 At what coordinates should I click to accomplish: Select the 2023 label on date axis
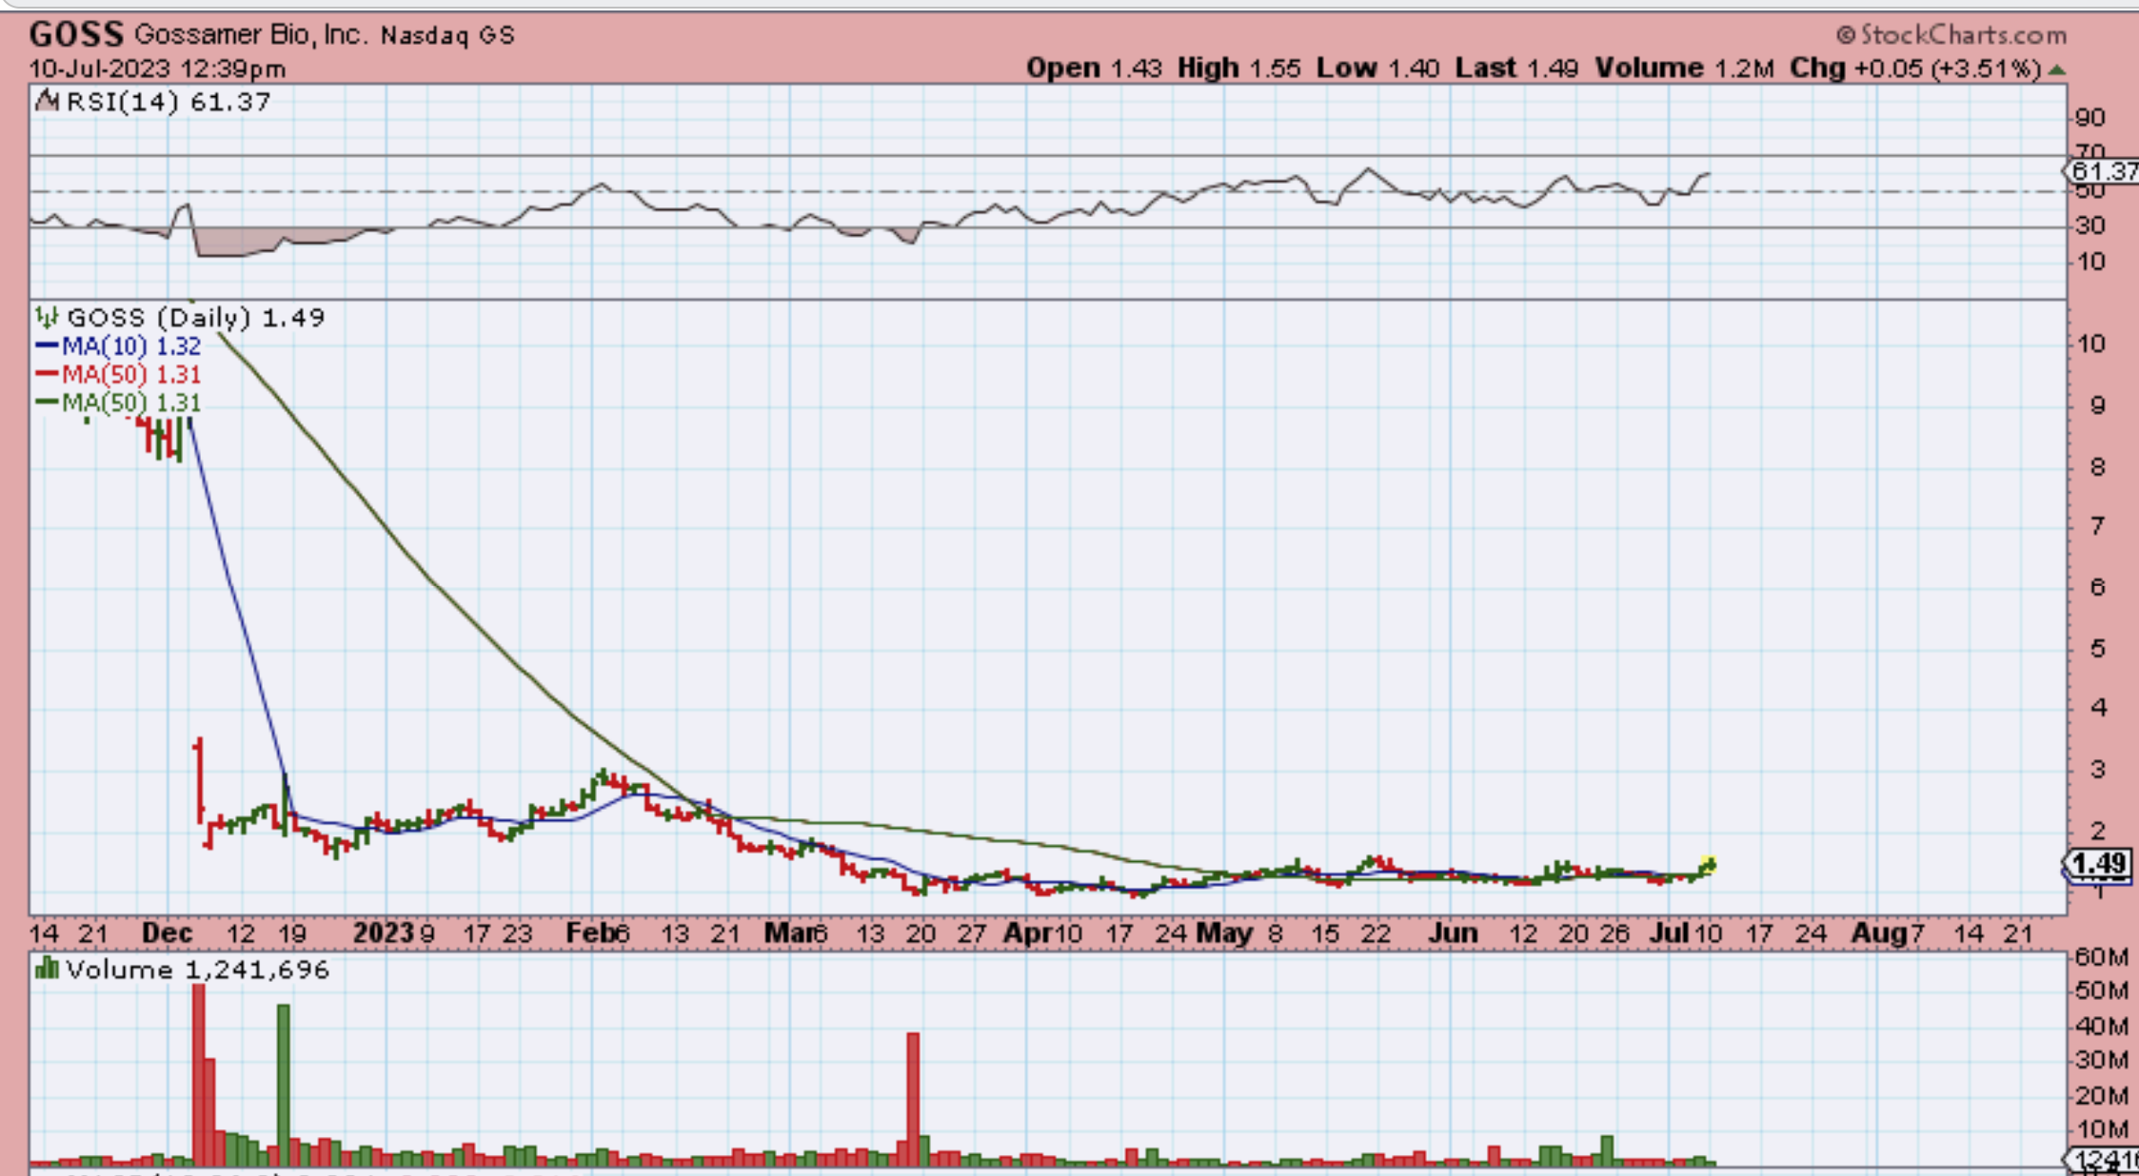pos(383,933)
